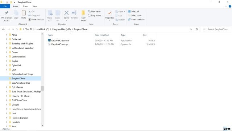Expand address bar history dropdown
The height and width of the screenshot is (131, 232).
tap(191, 29)
